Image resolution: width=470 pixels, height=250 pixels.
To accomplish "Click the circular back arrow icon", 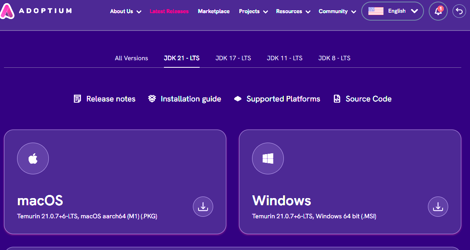I will coord(459,11).
